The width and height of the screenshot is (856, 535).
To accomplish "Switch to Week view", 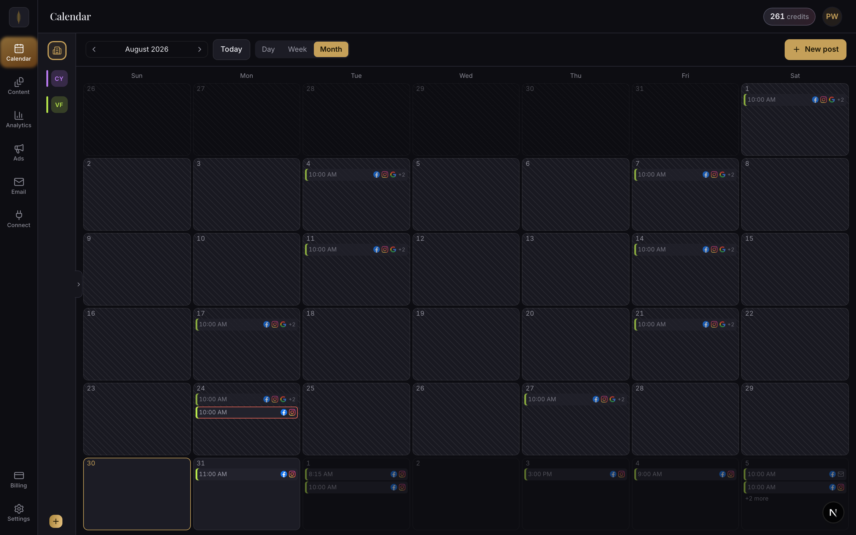I will [x=297, y=49].
